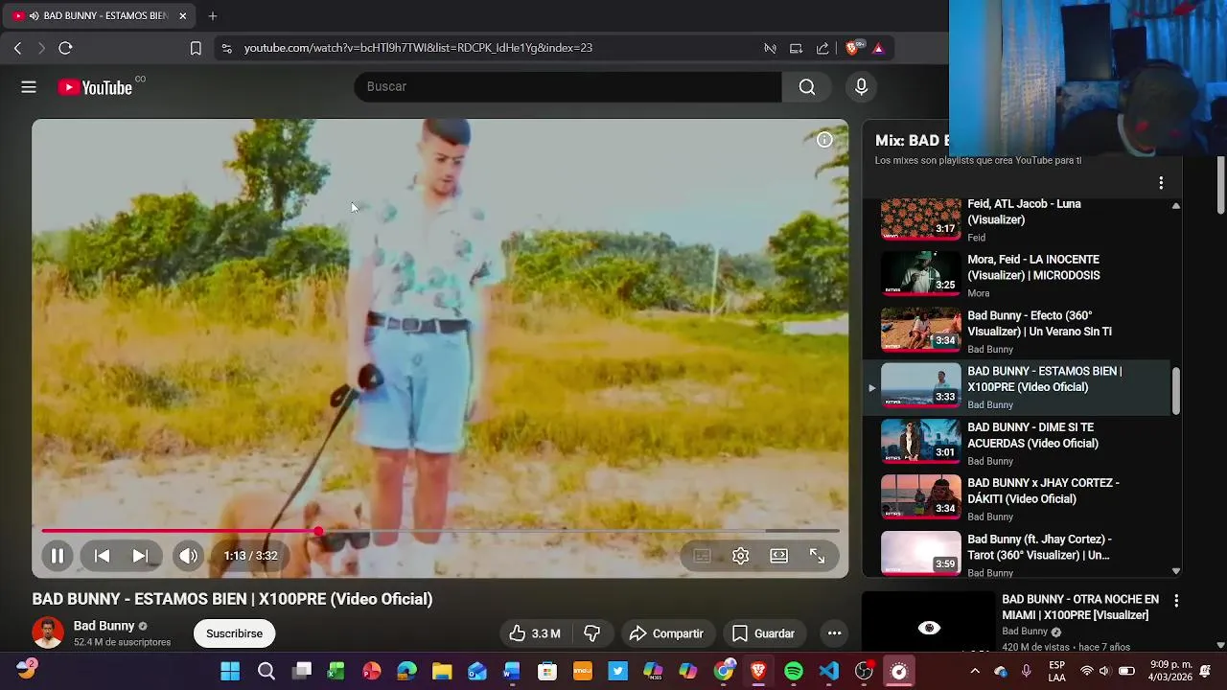The width and height of the screenshot is (1227, 690).
Task: Go to the YouTube home logo
Action: pos(95,87)
